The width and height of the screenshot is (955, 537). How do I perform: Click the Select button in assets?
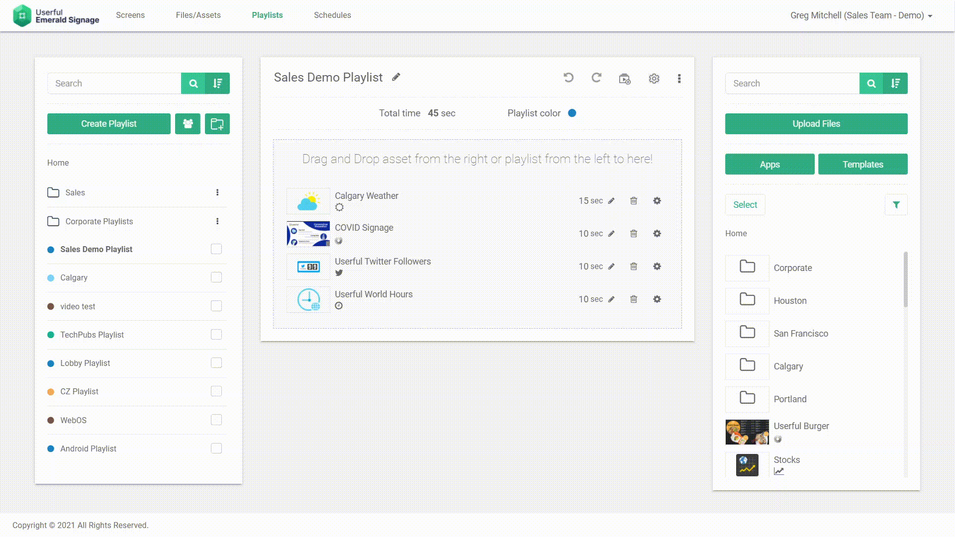pos(745,205)
